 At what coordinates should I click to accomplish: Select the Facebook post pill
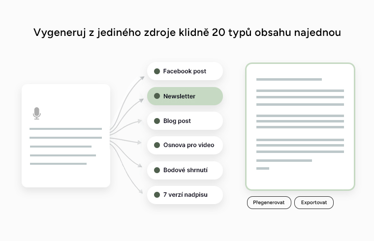(185, 71)
